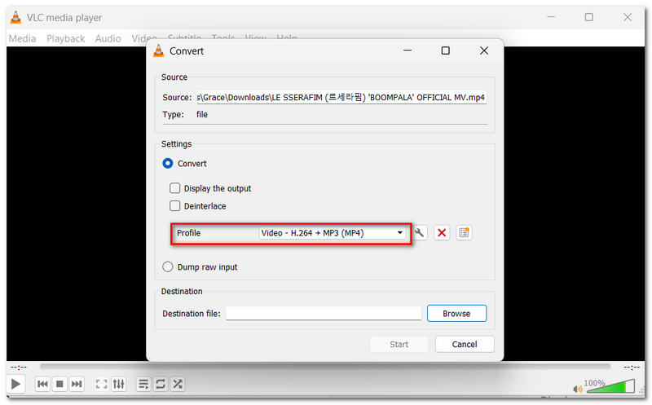Open the Audio menu
Screen dimensions: 652x405
108,38
